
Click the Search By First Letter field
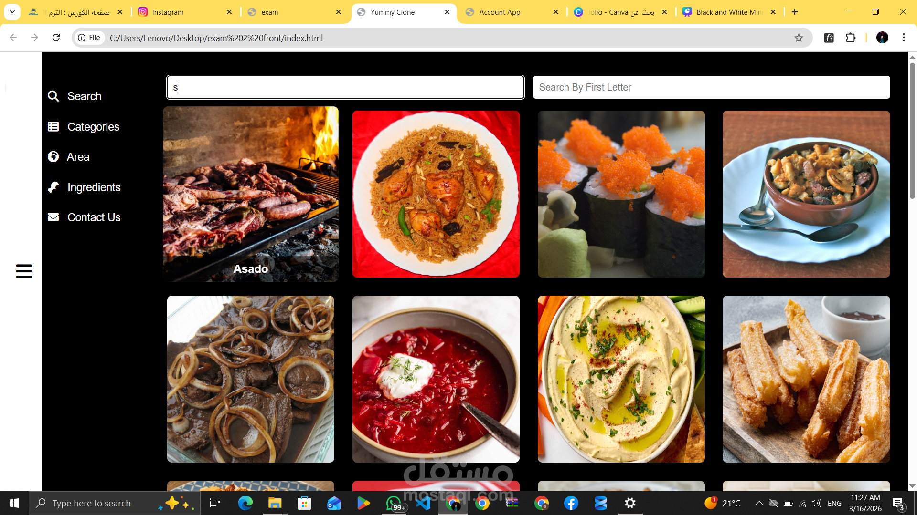711,87
